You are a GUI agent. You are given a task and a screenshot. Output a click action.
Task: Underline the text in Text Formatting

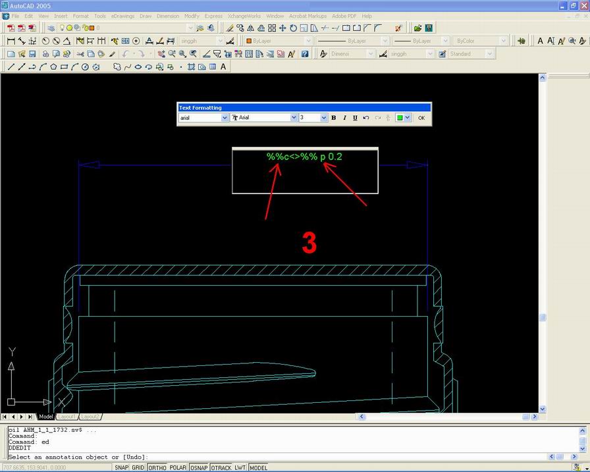[x=354, y=117]
